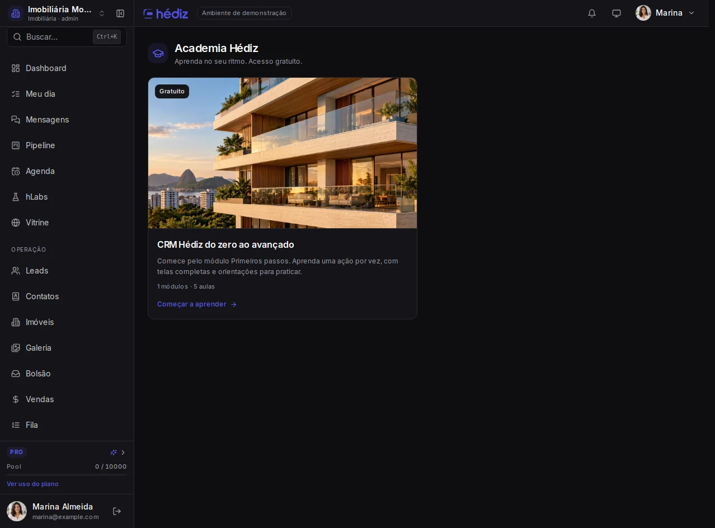Image resolution: width=715 pixels, height=528 pixels.
Task: Open the Contatos address book icon
Action: [16, 296]
